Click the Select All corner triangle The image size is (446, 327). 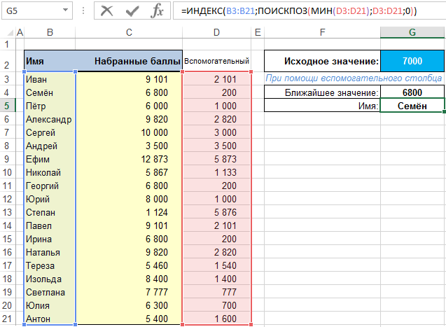click(11, 33)
